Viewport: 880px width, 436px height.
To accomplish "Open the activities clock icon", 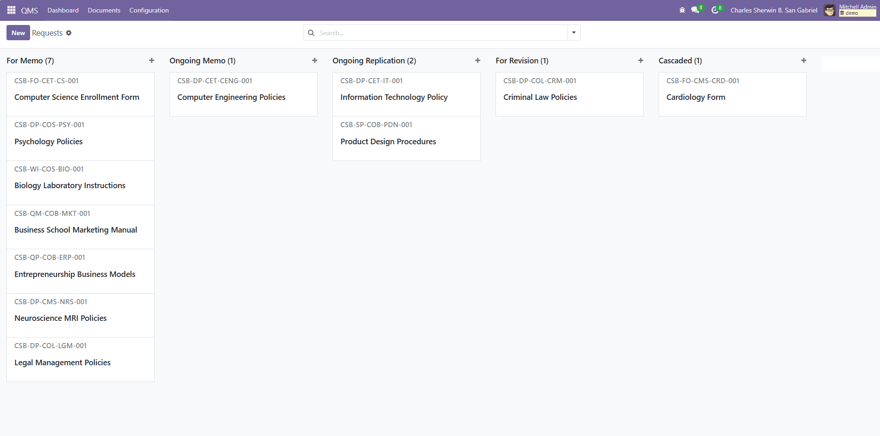I will click(715, 10).
